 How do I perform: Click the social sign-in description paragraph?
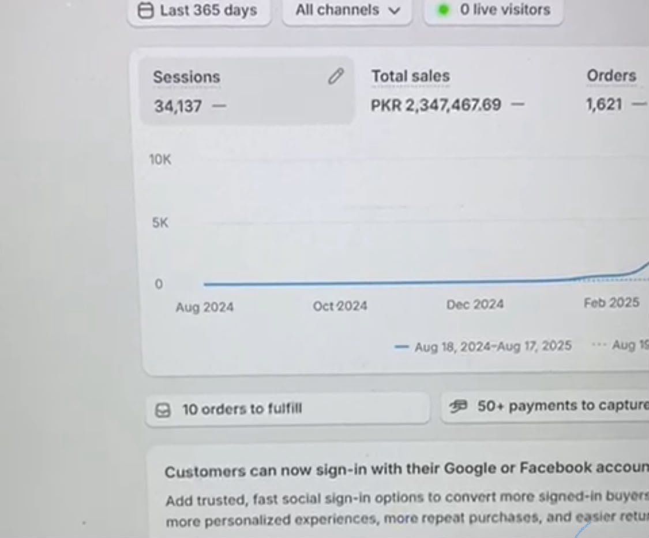(x=407, y=509)
